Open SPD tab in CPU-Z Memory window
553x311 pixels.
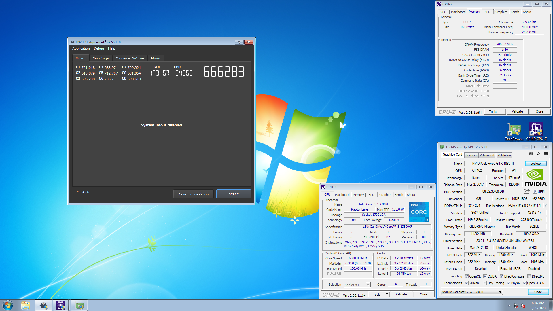[487, 12]
